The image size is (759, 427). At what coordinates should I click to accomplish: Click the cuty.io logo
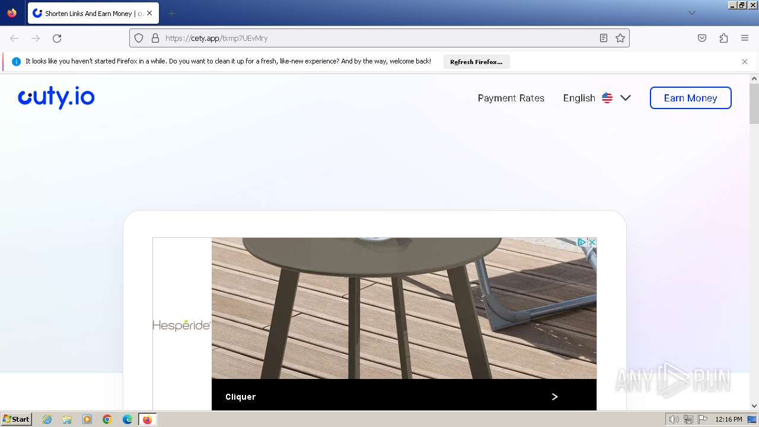pos(56,98)
